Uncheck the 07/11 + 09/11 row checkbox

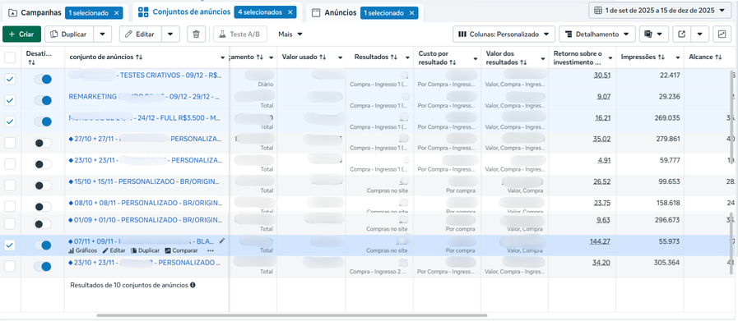click(10, 245)
